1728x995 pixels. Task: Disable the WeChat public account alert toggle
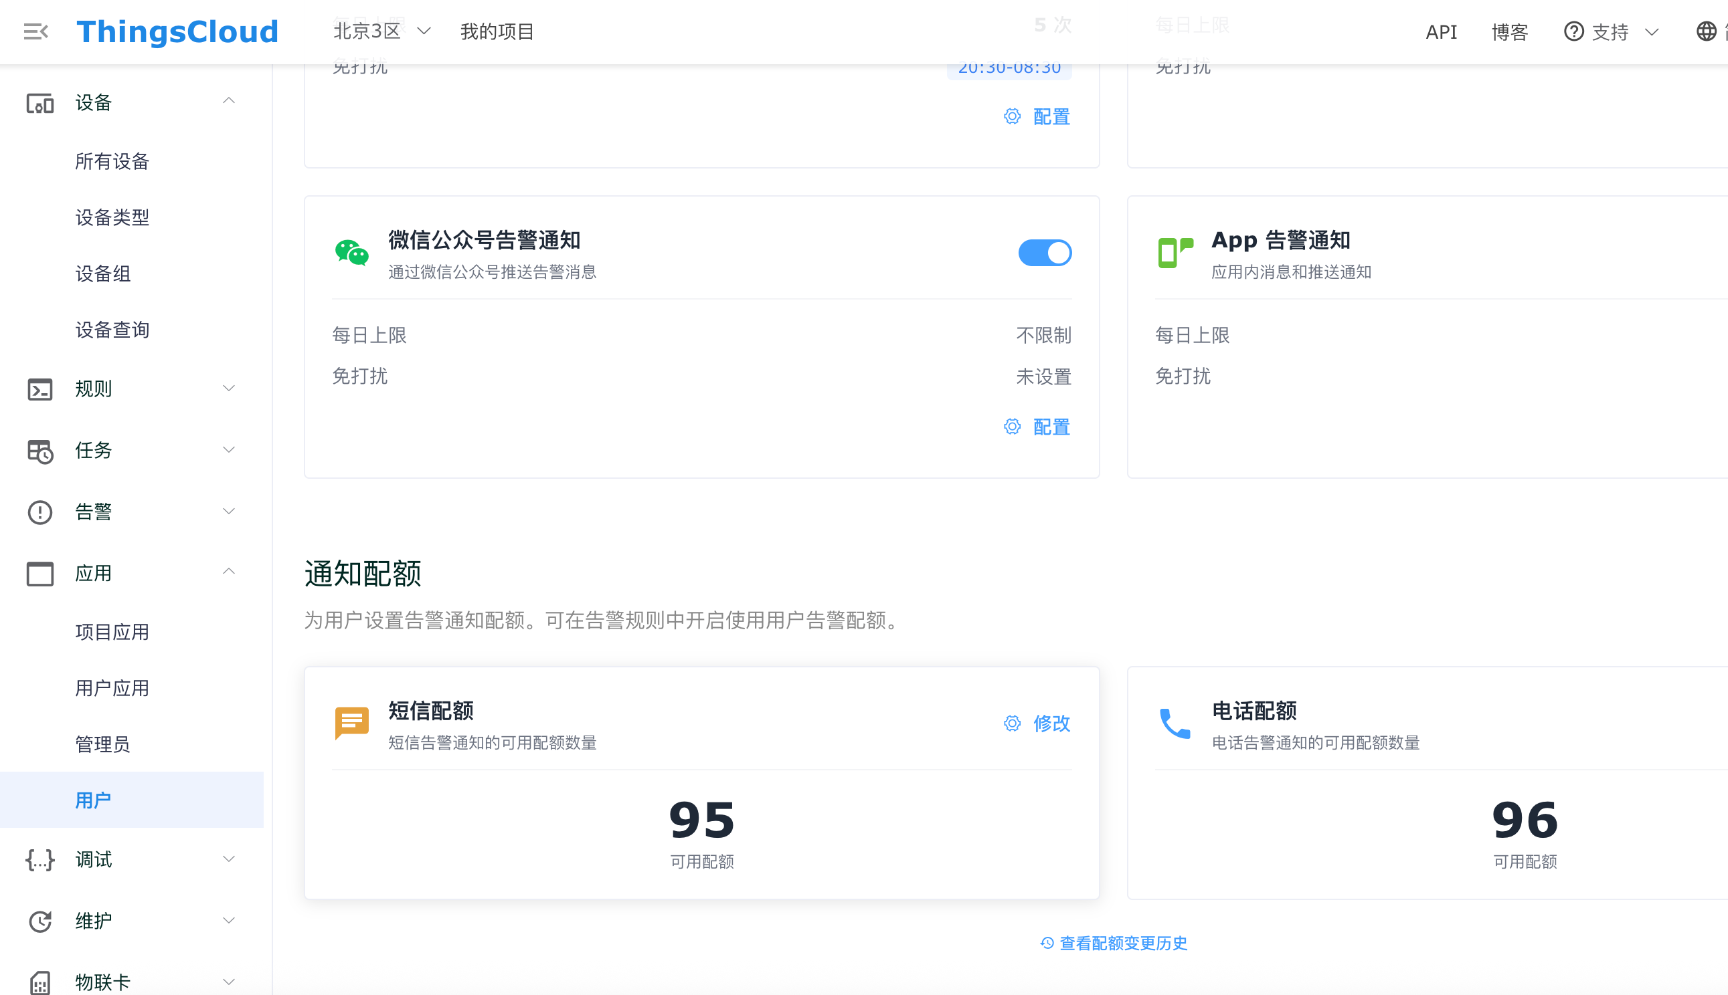click(x=1044, y=253)
